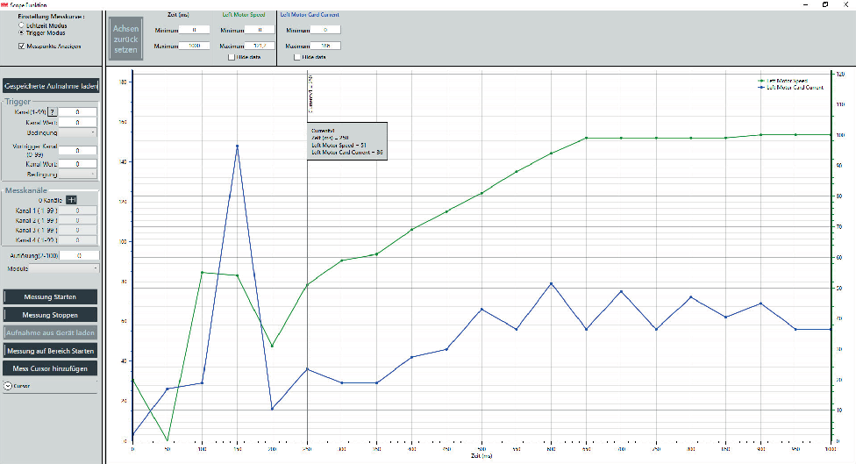This screenshot has width=856, height=464.
Task: Click the Auflösung input field
Action: tap(77, 255)
